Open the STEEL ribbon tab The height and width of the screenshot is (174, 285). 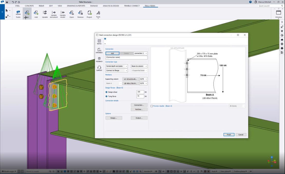pos(17,6)
